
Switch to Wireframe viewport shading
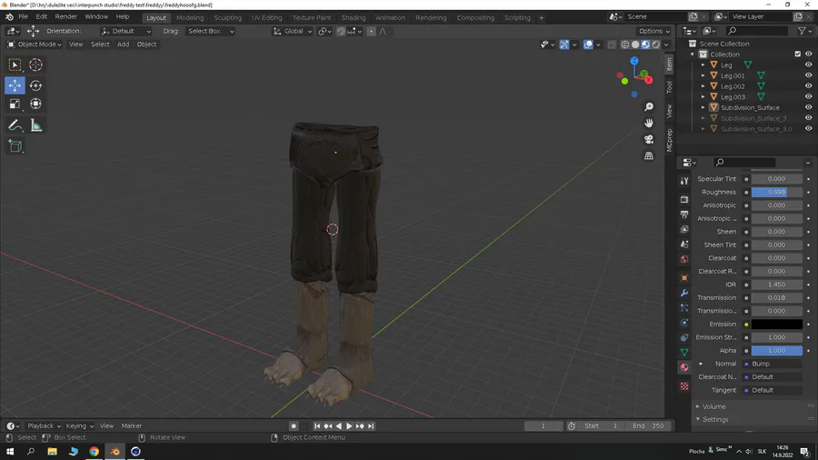[x=625, y=45]
